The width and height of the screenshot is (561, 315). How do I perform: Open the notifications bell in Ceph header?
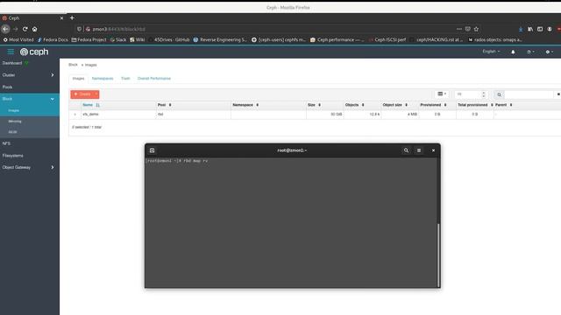[x=513, y=52]
